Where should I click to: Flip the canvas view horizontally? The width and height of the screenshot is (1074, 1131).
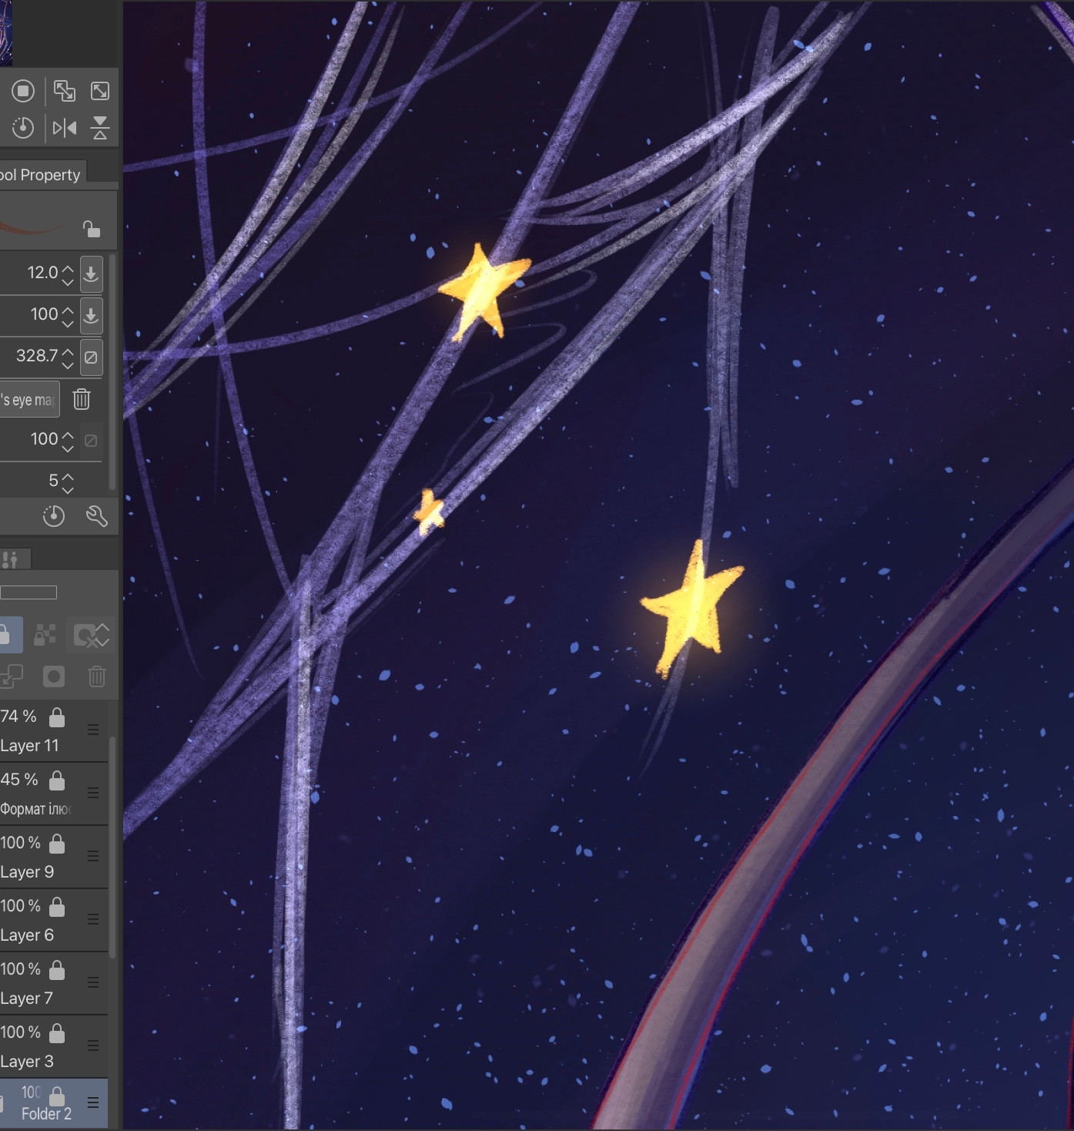[x=65, y=128]
